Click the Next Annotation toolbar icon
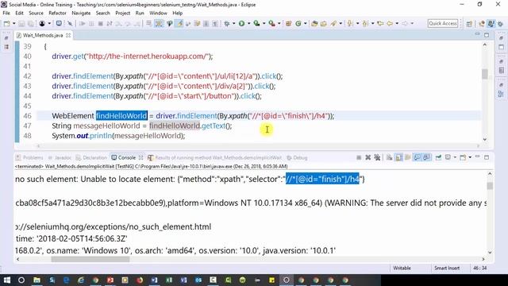The height and width of the screenshot is (286, 508). pos(350,23)
